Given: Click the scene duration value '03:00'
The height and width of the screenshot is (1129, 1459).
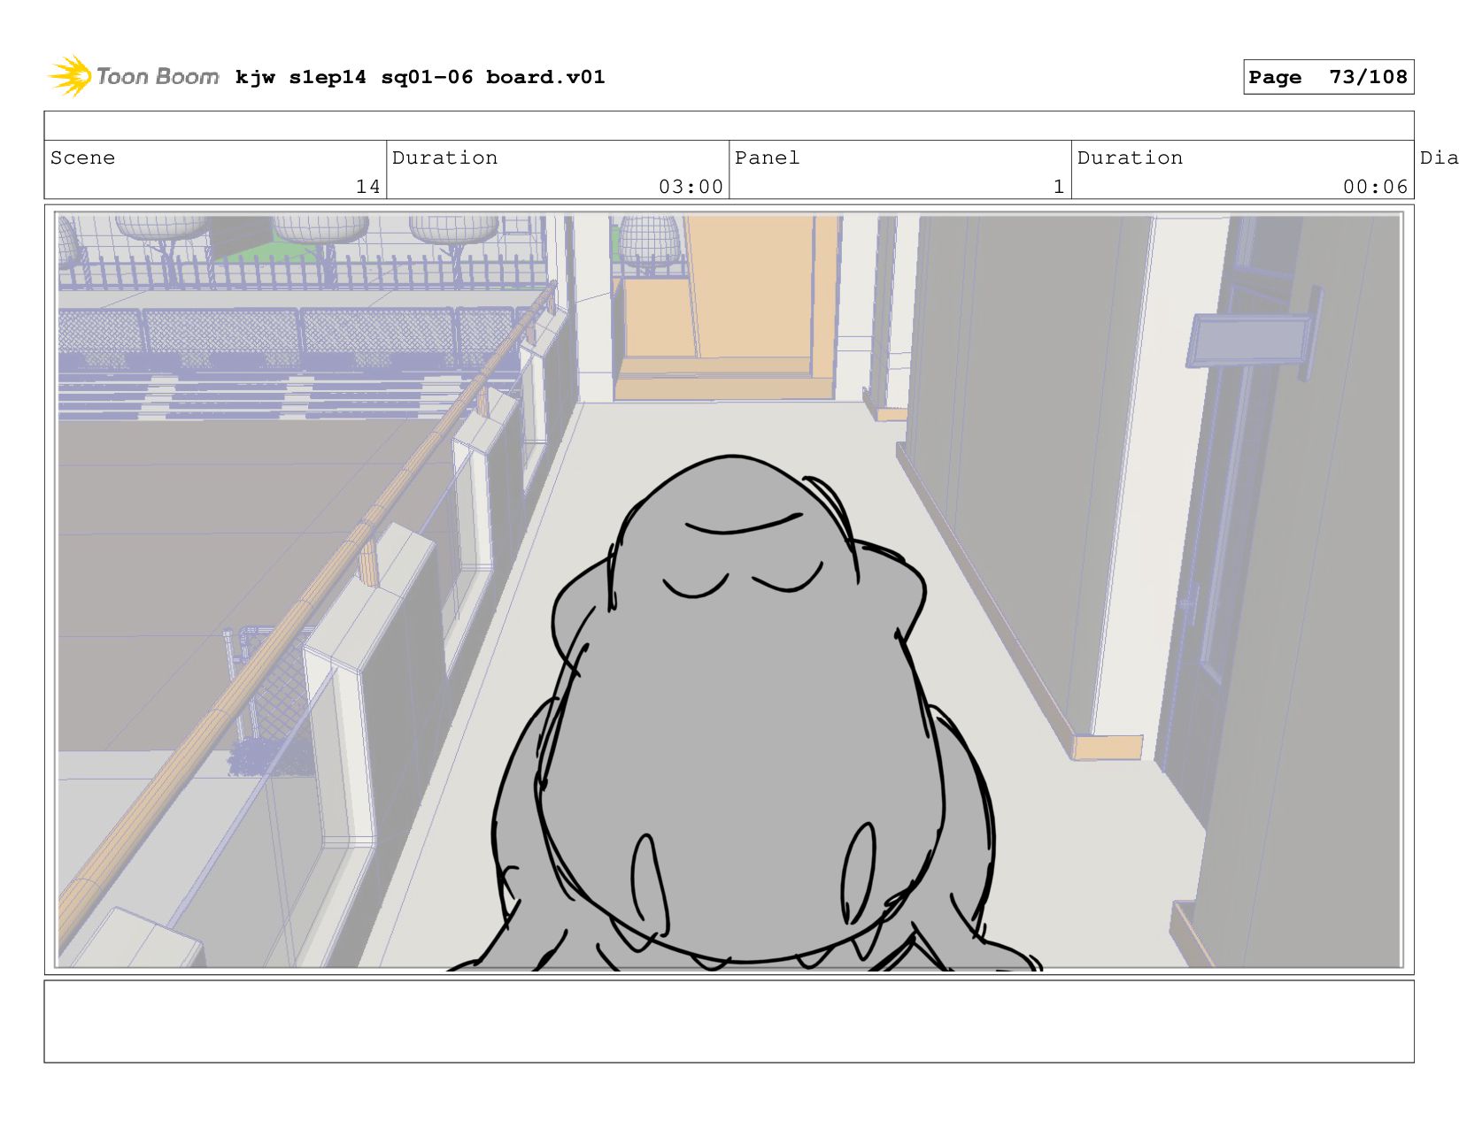Looking at the screenshot, I should (x=691, y=186).
